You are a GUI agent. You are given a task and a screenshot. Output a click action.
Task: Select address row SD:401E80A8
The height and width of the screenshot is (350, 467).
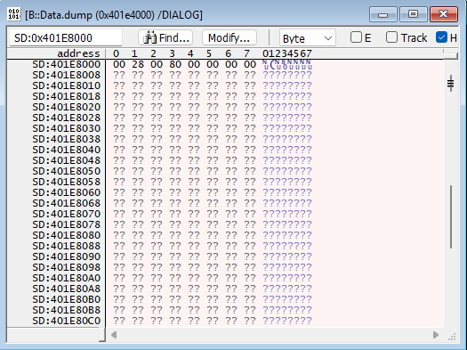[x=67, y=289]
